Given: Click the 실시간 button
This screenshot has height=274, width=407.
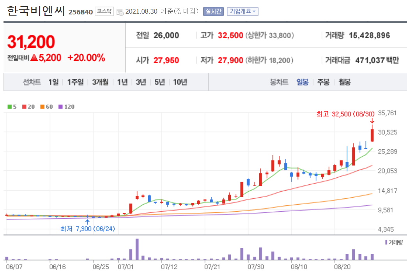Looking at the screenshot, I should (213, 11).
